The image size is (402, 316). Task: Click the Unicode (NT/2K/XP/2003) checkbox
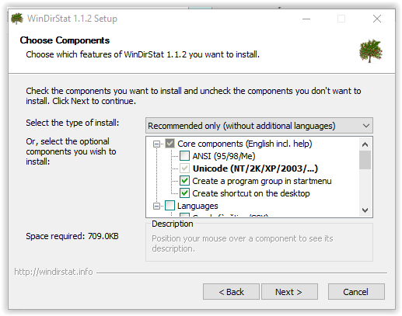(184, 168)
